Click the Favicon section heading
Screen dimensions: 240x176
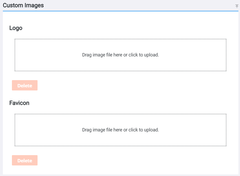click(x=19, y=103)
